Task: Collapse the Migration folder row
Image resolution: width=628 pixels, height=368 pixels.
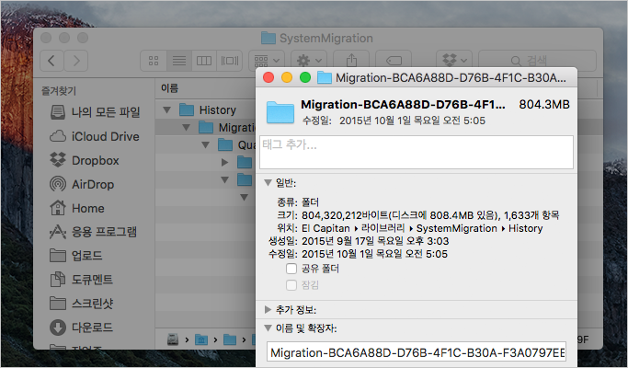Action: tap(187, 128)
